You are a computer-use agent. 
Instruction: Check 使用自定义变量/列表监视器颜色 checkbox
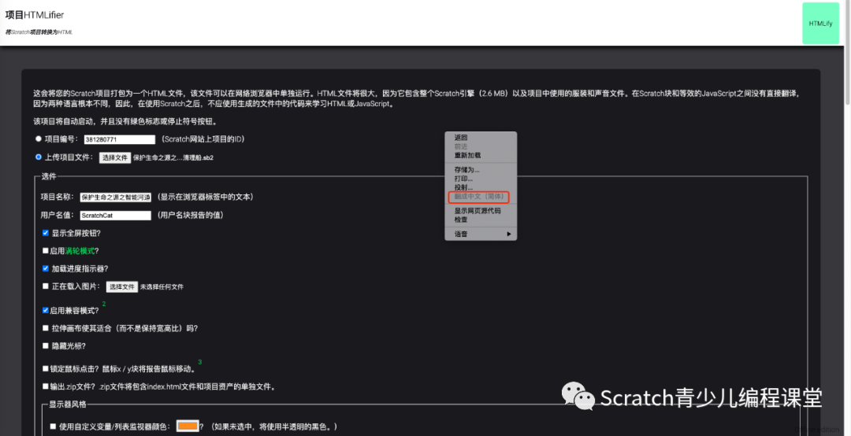tap(53, 427)
